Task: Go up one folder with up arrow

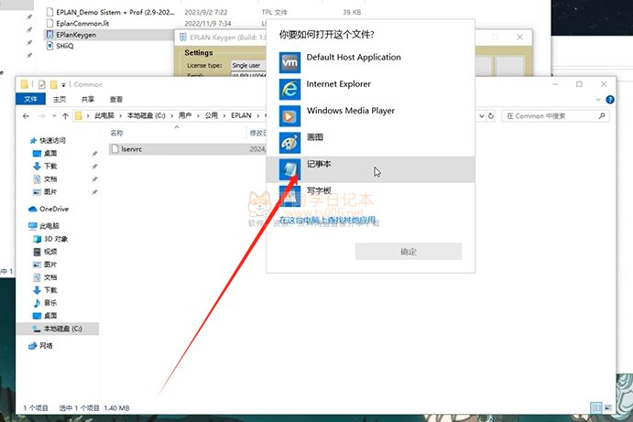Action: 62,116
